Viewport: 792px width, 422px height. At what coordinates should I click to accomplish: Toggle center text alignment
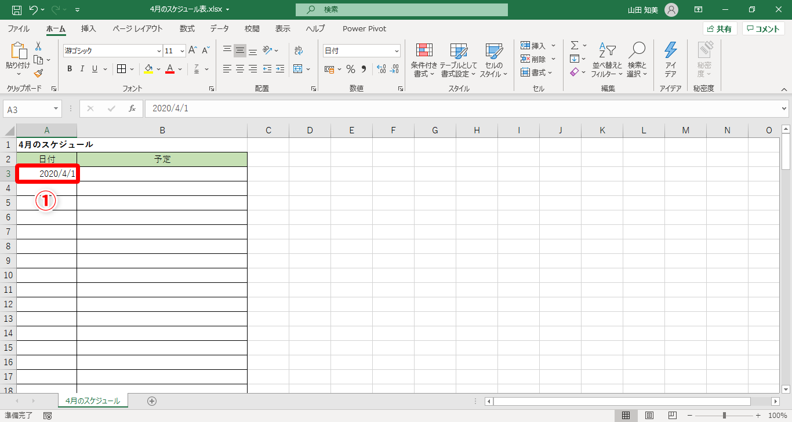point(240,69)
